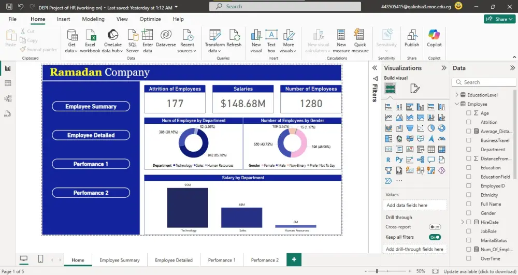This screenshot has width=518, height=275.
Task: Expand the HireDate hierarchy
Action: 462,222
